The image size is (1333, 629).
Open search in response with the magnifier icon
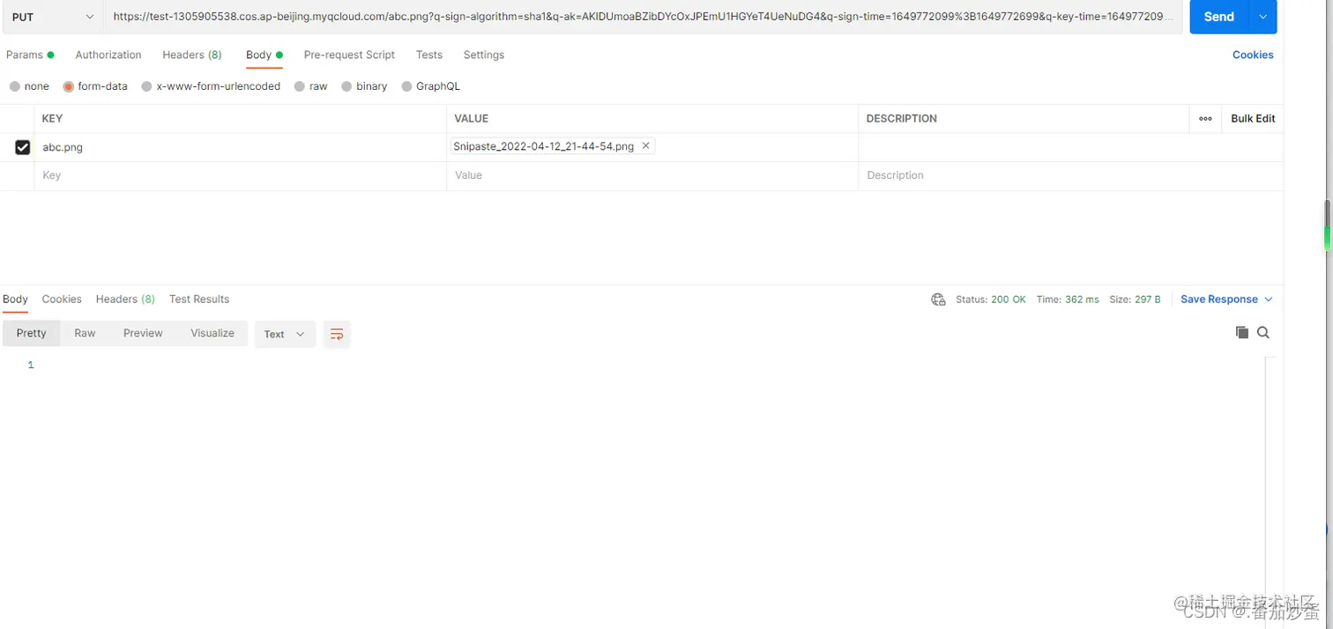tap(1263, 332)
